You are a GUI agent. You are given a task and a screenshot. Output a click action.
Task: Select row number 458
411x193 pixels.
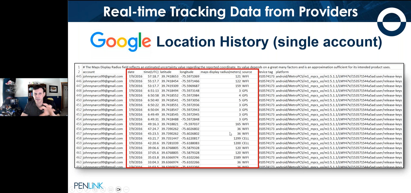78,138
